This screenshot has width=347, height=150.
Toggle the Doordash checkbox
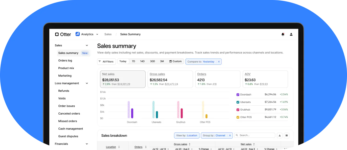point(238,95)
